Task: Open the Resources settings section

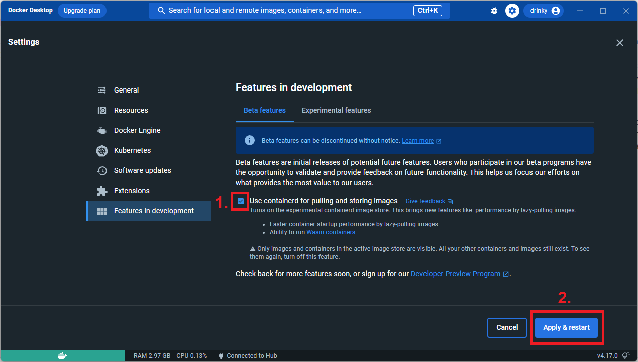Action: [x=149, y=110]
